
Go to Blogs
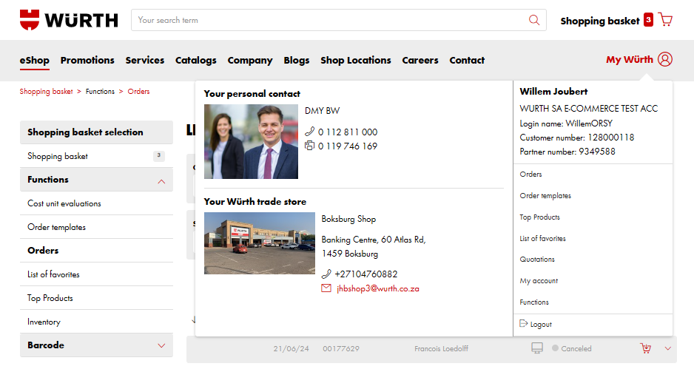coord(297,60)
